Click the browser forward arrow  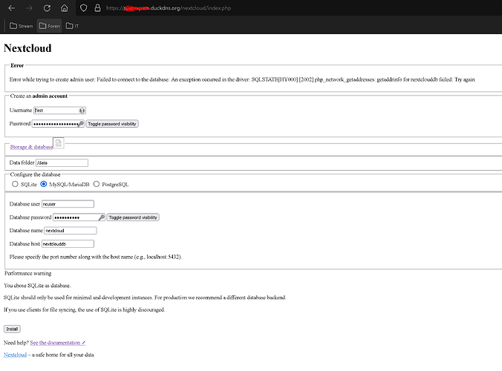[x=29, y=8]
